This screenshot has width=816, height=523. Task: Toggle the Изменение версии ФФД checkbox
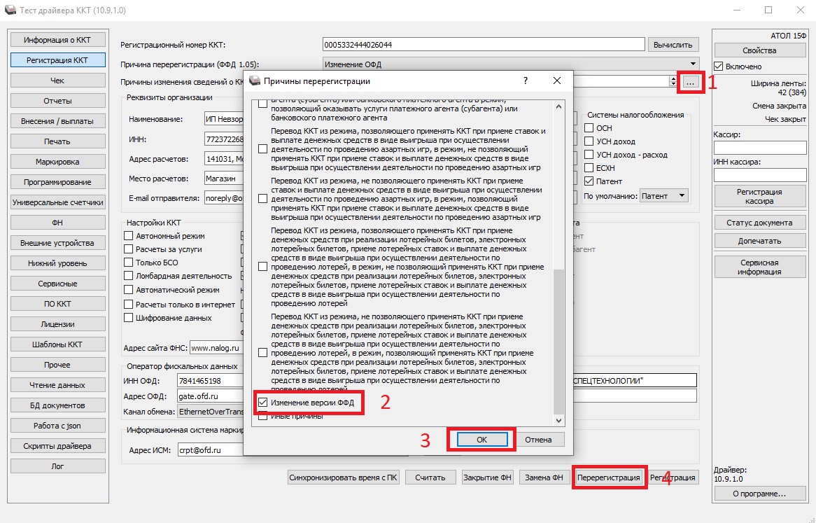tap(263, 403)
